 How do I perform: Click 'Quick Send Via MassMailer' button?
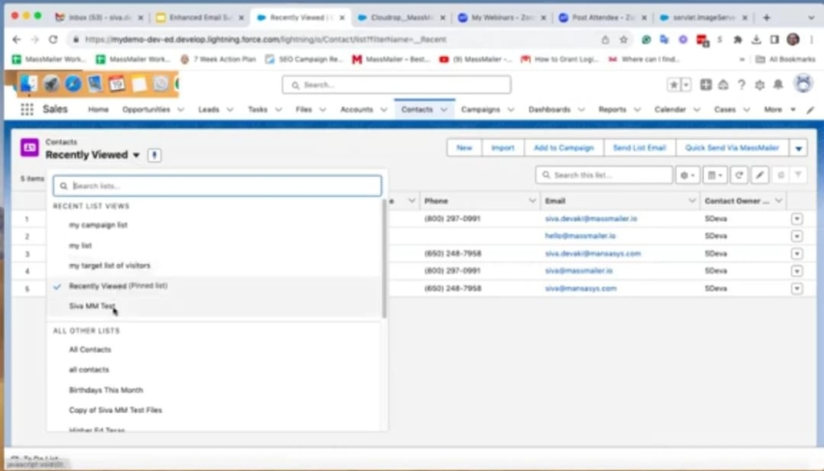[731, 148]
